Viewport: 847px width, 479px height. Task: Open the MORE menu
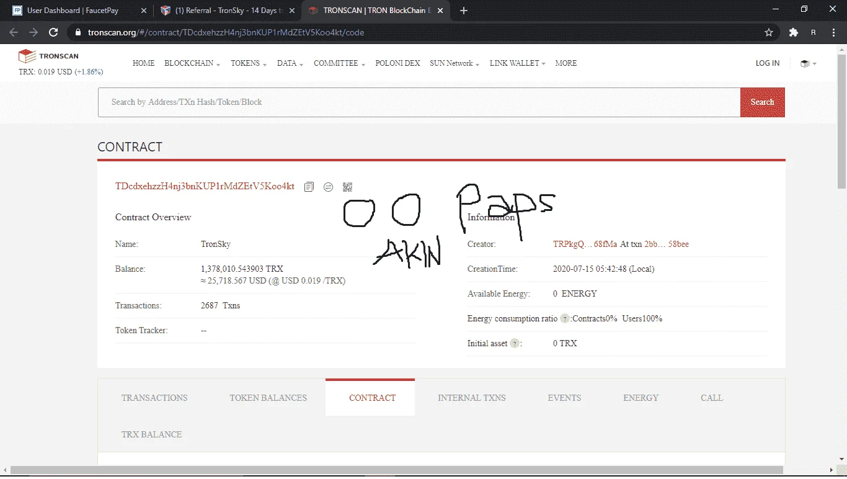point(566,63)
